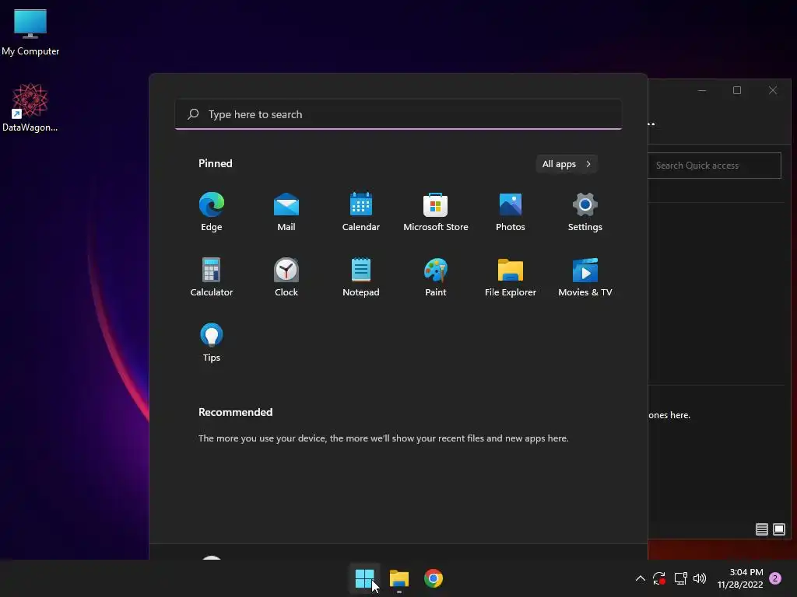Open the notification badge showing 2
The width and height of the screenshot is (797, 597).
click(x=775, y=578)
